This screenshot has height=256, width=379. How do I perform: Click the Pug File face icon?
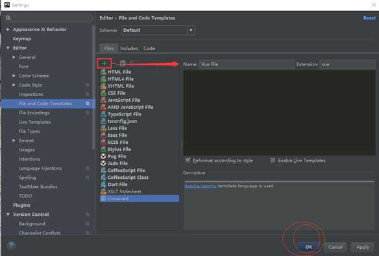pos(103,156)
